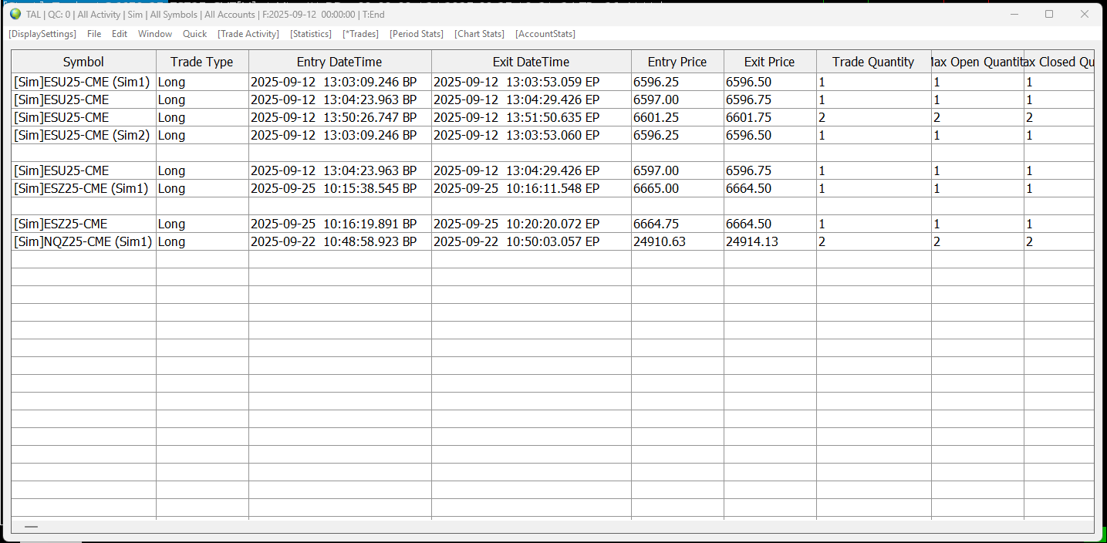The height and width of the screenshot is (543, 1107).
Task: Click the Entry Price column header
Action: click(x=677, y=62)
